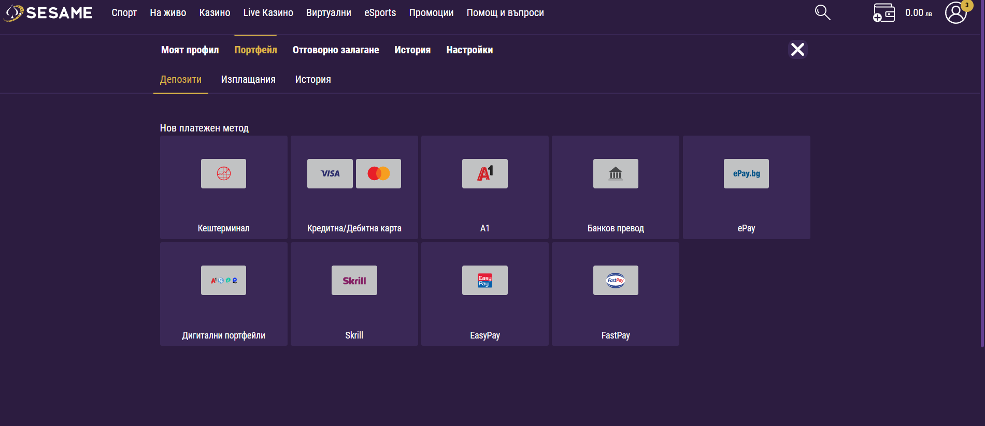This screenshot has width=985, height=426.
Task: Select the ePay.bg logo
Action: 746,173
